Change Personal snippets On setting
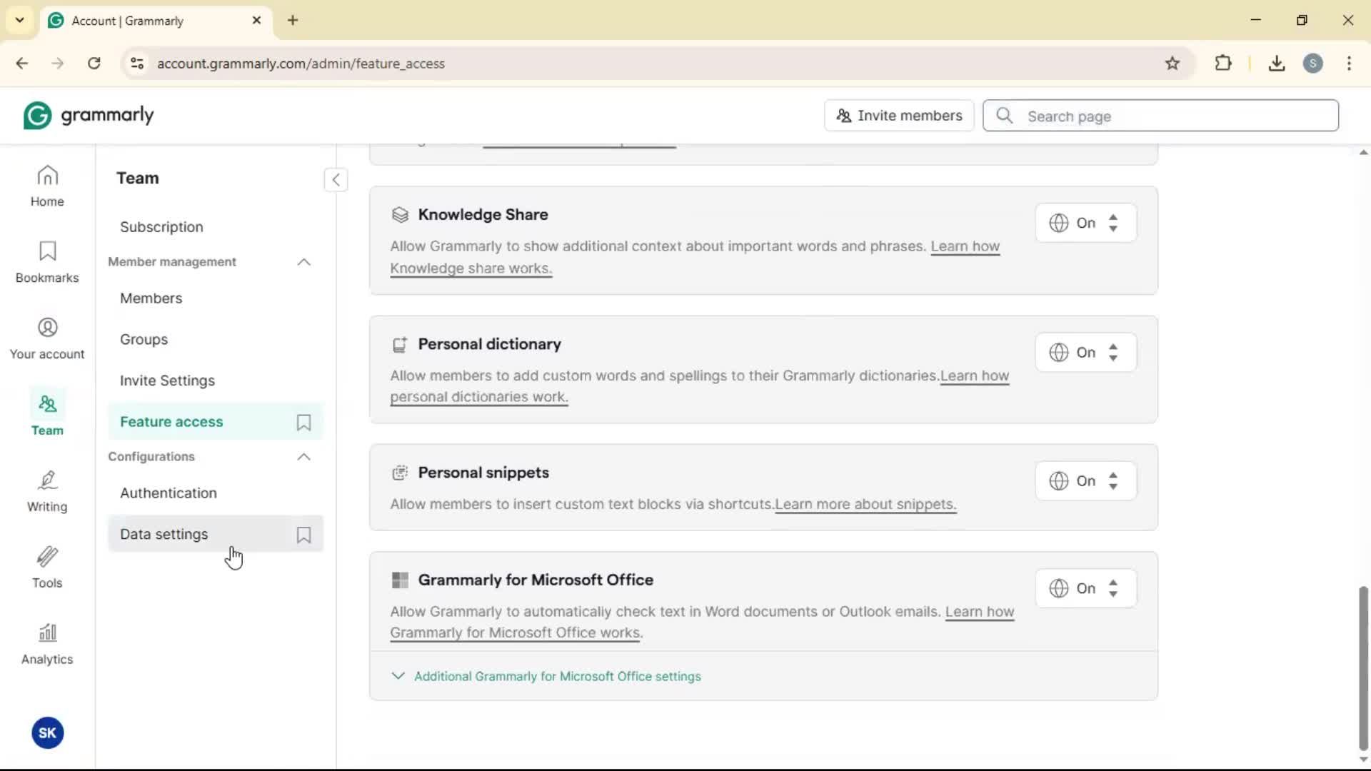This screenshot has height=771, width=1371. click(x=1085, y=481)
